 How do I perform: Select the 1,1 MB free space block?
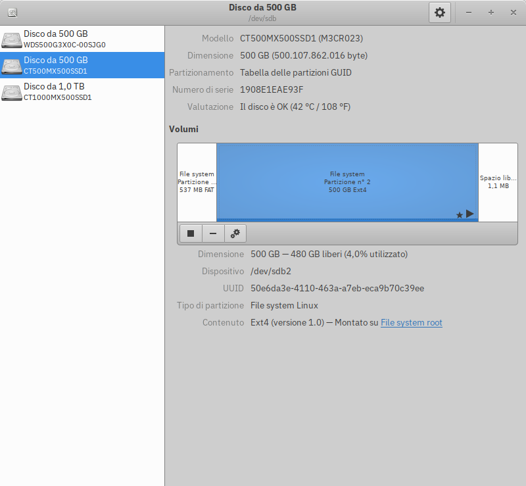tap(498, 182)
